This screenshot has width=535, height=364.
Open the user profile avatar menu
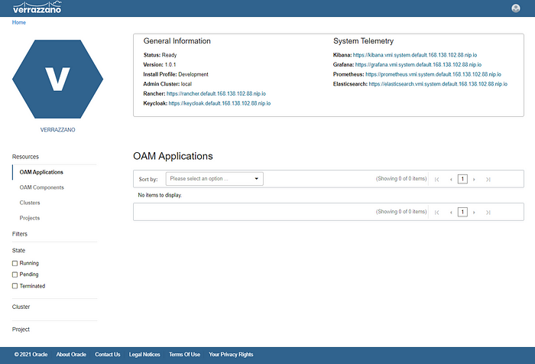(516, 8)
